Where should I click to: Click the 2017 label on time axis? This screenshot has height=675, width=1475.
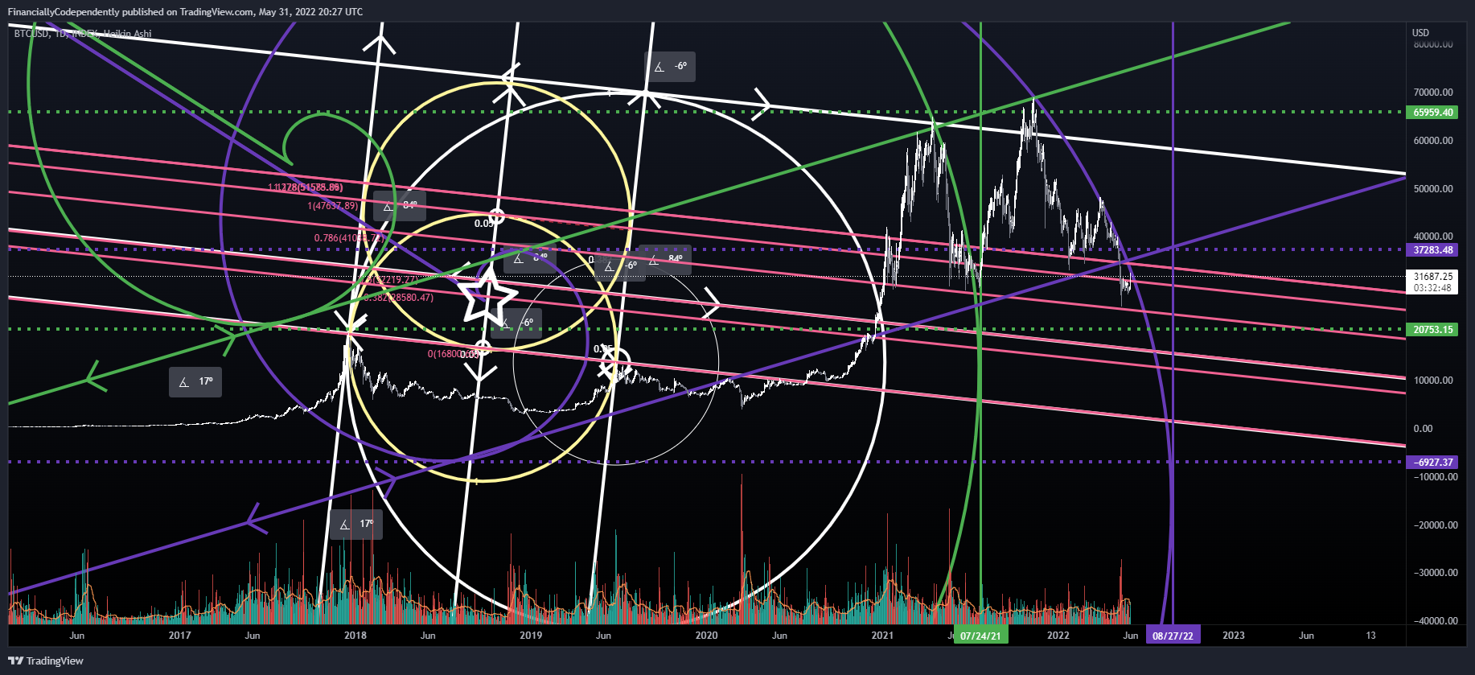[179, 636]
